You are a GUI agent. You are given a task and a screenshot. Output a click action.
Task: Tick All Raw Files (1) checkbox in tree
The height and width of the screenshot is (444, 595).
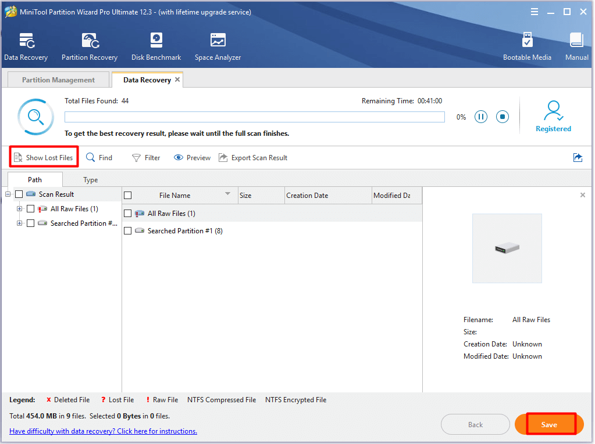(x=31, y=208)
